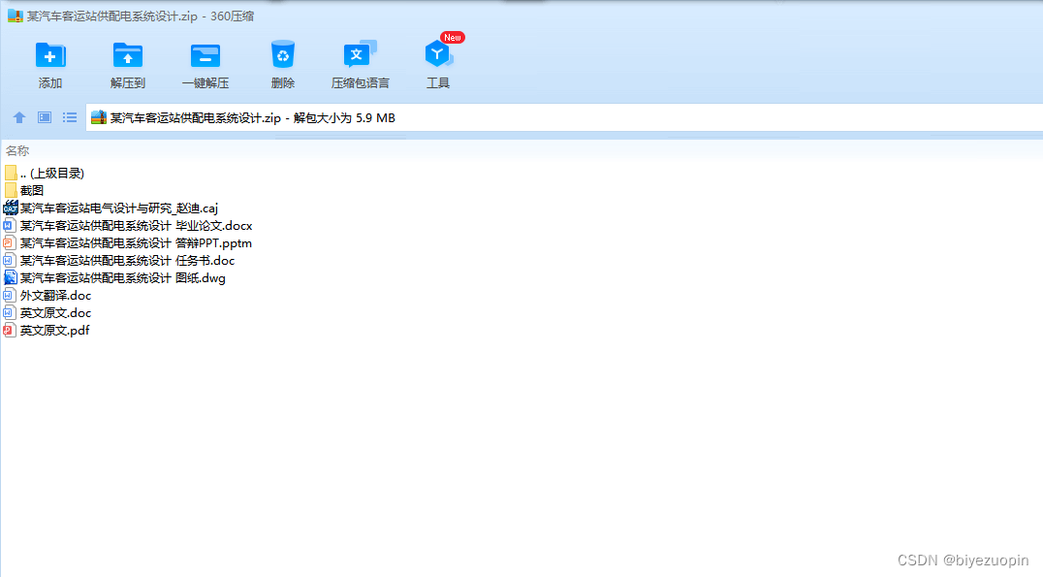1043x577 pixels.
Task: Switch to the thumbnail view icon
Action: pyautogui.click(x=45, y=117)
